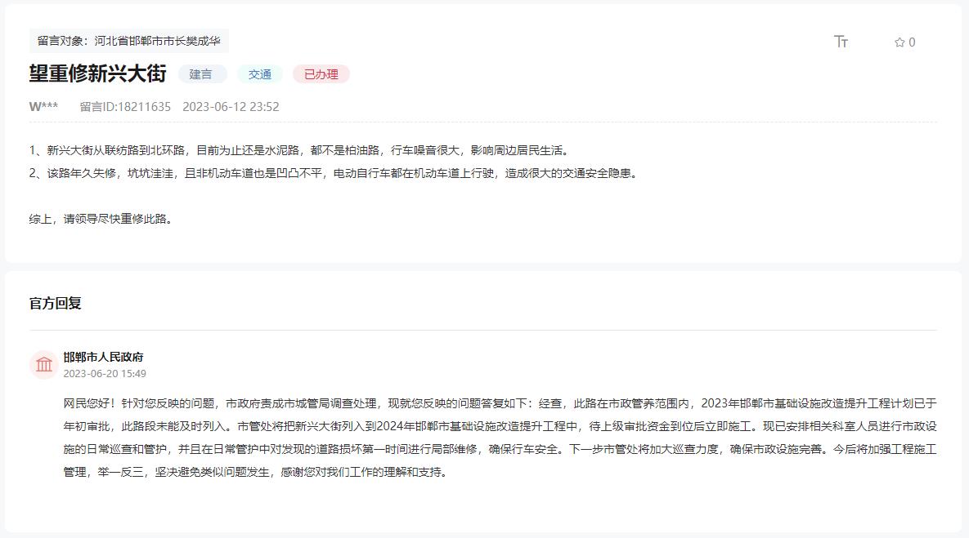The image size is (969, 538).
Task: Click the 交通 category tag
Action: tap(259, 74)
